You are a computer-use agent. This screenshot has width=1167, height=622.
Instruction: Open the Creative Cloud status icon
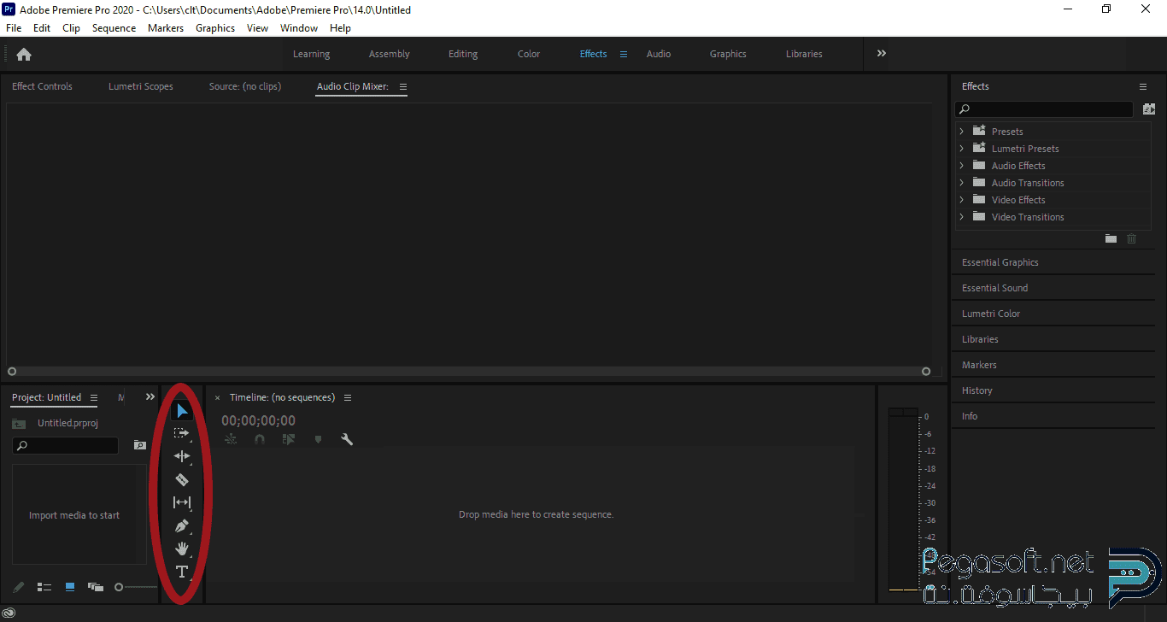coord(9,613)
